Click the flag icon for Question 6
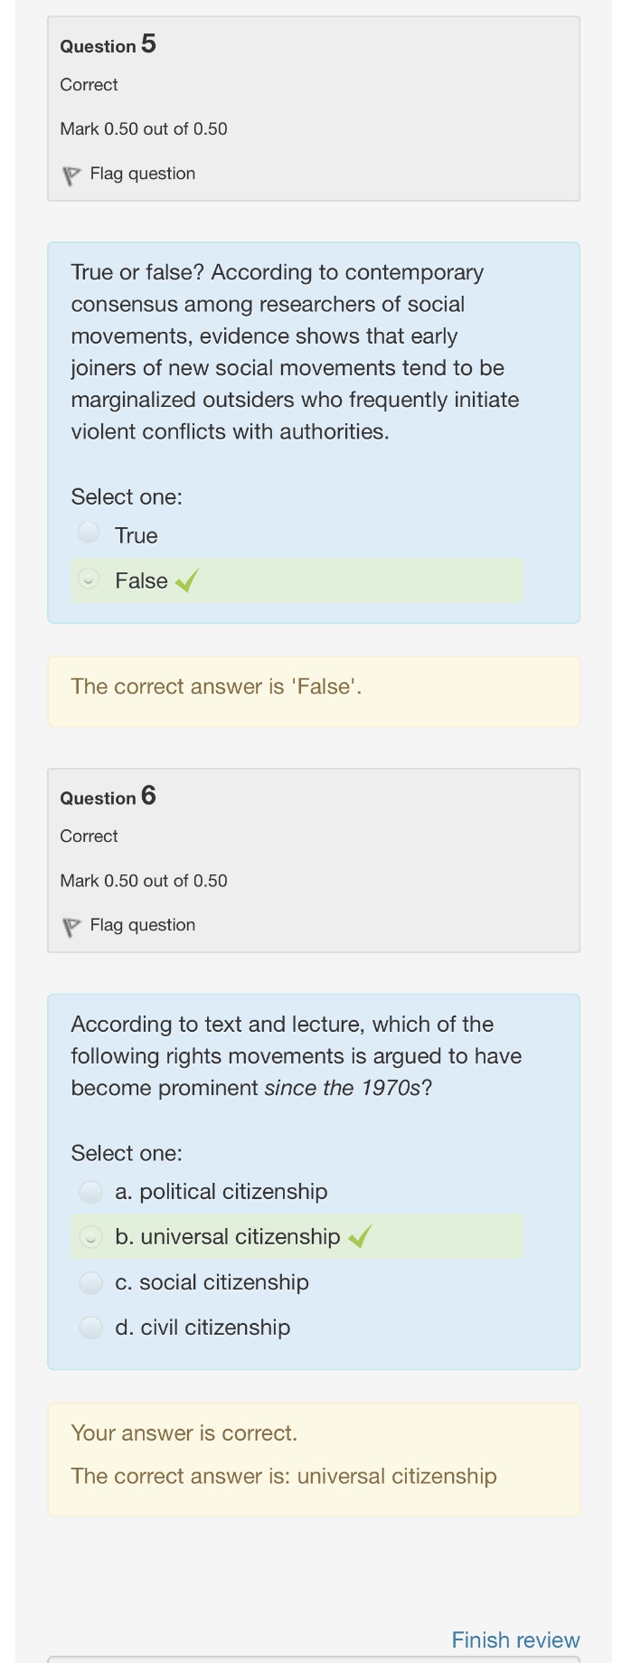The width and height of the screenshot is (622, 1663). pos(71,927)
